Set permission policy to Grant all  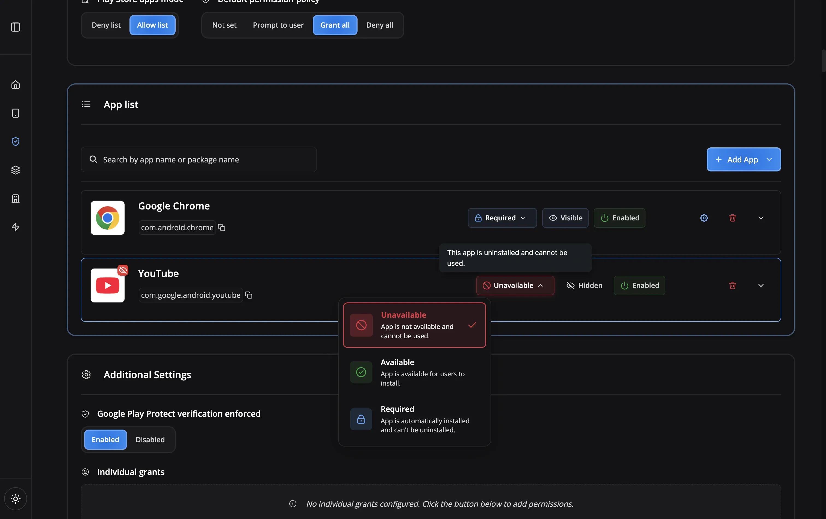pyautogui.click(x=335, y=25)
